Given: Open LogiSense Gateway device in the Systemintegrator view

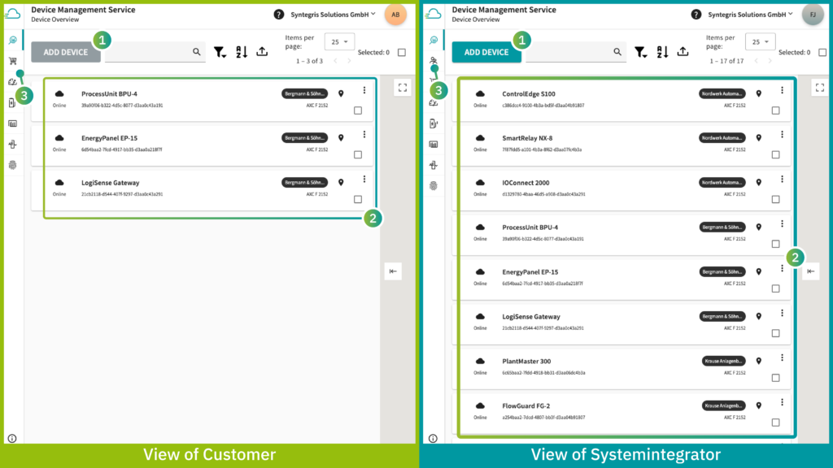Looking at the screenshot, I should (531, 317).
